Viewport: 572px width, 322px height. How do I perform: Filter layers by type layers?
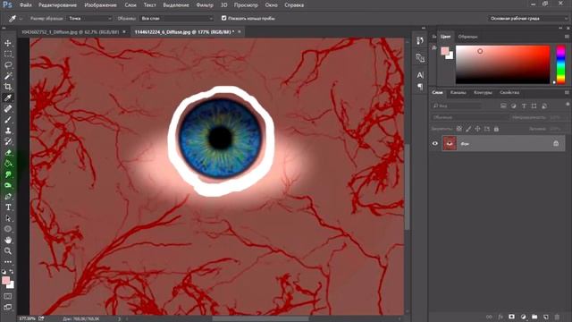click(x=524, y=106)
